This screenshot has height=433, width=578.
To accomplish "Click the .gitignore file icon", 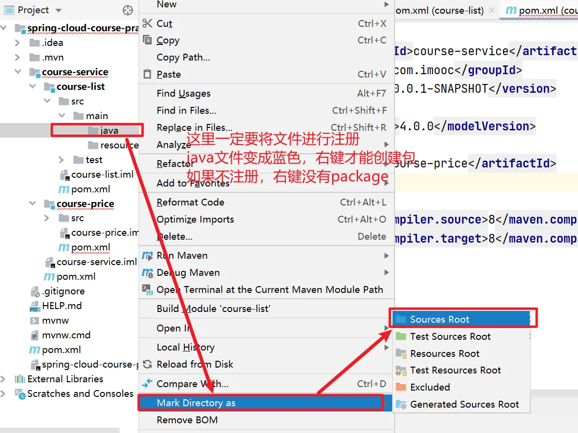I will (35, 291).
